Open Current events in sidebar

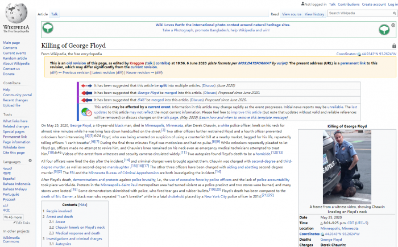[14, 53]
